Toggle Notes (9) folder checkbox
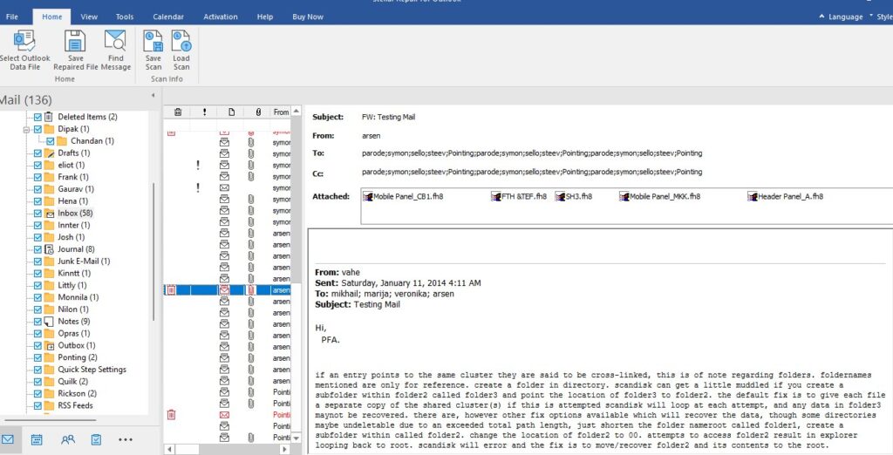 (37, 321)
